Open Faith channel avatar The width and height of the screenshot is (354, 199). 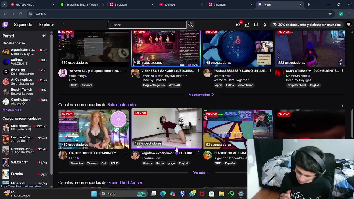(63, 155)
